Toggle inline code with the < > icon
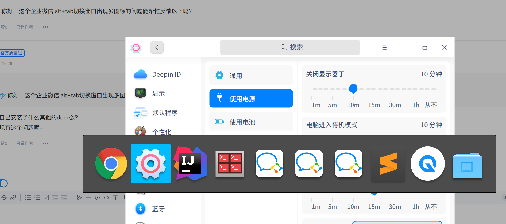This screenshot has width=506, height=224. (106, 198)
